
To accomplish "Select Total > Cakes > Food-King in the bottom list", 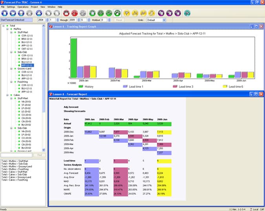I will [15, 180].
